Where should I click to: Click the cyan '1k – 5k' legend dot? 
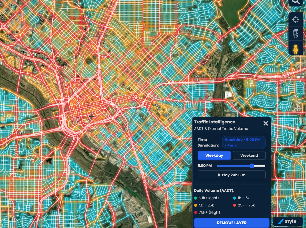(234, 198)
